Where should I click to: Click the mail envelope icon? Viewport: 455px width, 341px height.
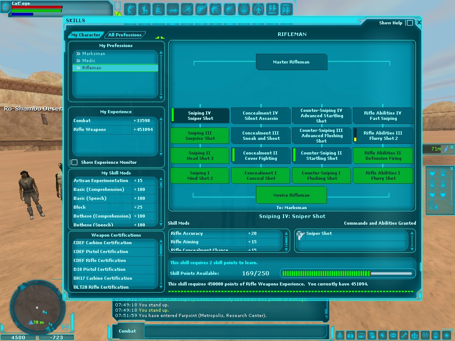[x=393, y=335]
